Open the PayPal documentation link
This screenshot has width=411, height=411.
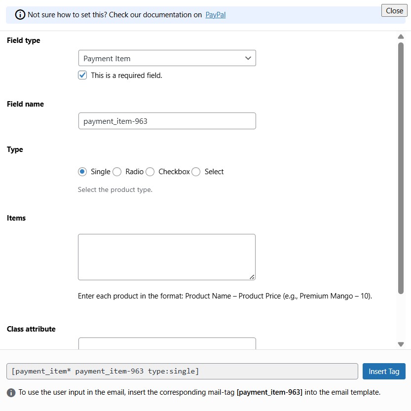coord(216,15)
